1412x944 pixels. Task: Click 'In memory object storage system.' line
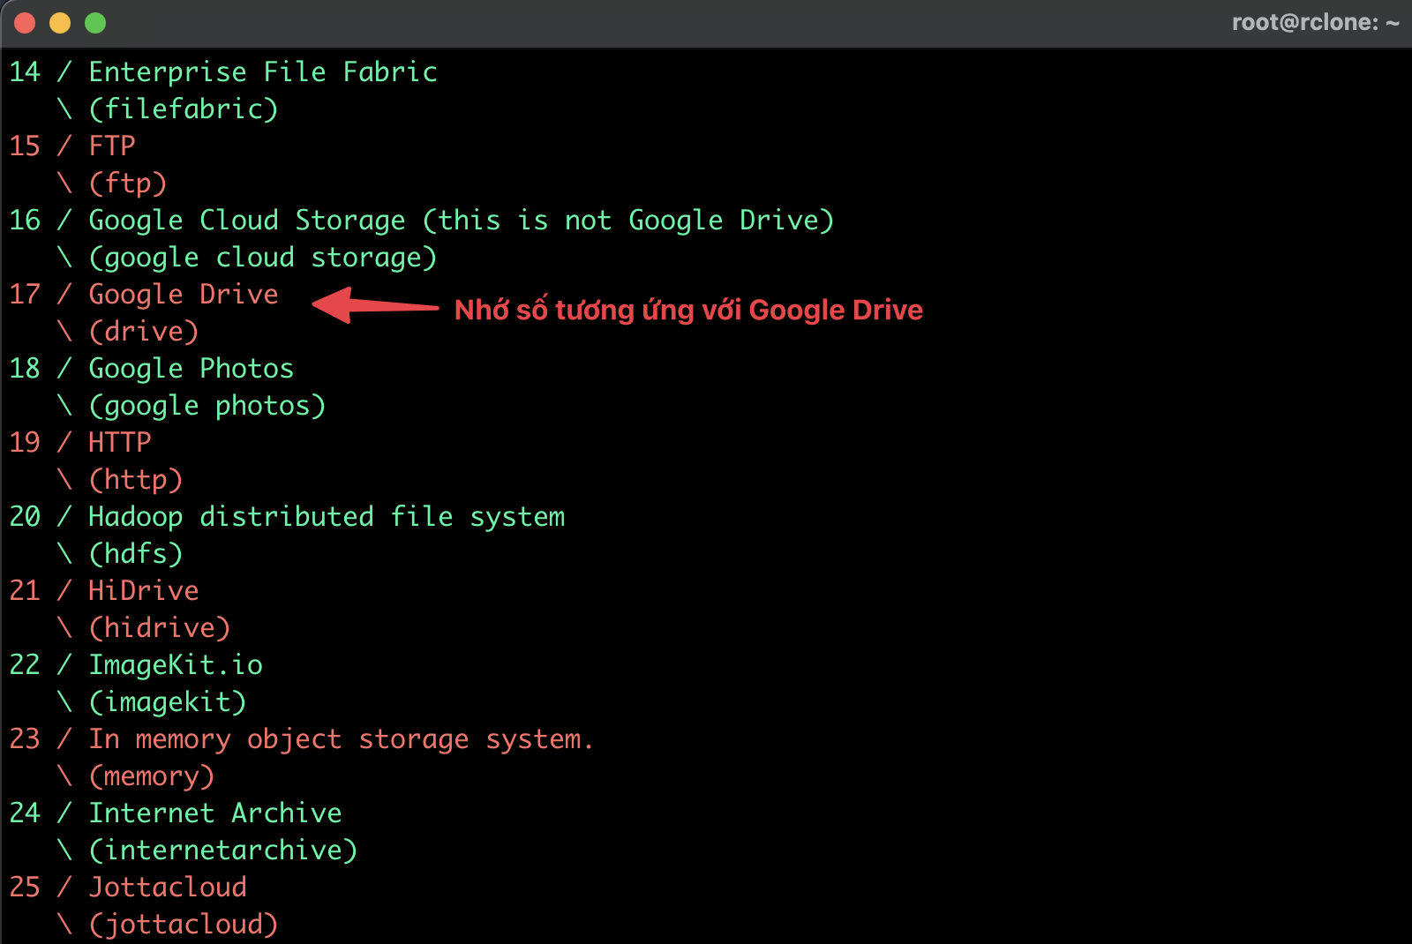pos(301,739)
